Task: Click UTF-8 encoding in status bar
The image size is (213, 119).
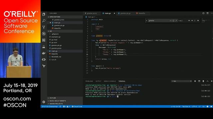Action: 194,106
